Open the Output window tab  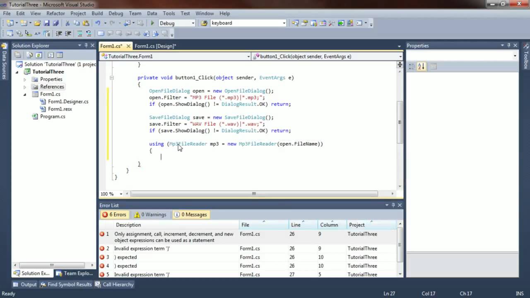click(25, 284)
